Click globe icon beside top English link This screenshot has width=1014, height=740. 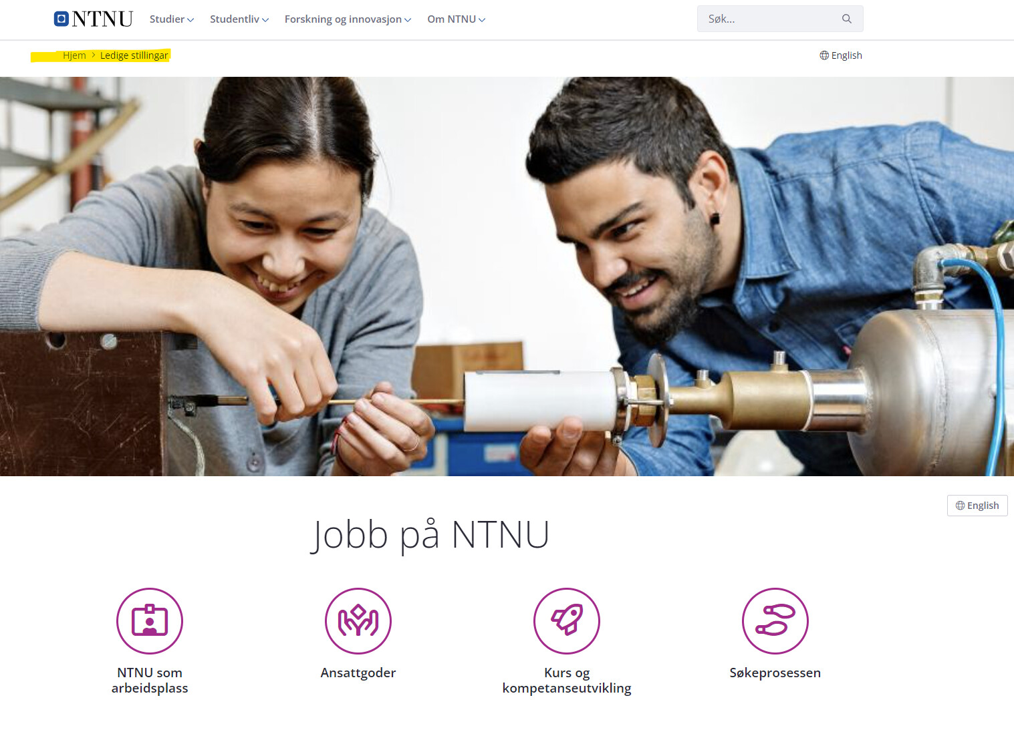(x=824, y=55)
